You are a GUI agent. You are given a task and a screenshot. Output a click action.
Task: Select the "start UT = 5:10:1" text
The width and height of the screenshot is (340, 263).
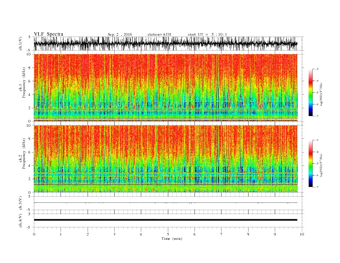tap(207, 34)
